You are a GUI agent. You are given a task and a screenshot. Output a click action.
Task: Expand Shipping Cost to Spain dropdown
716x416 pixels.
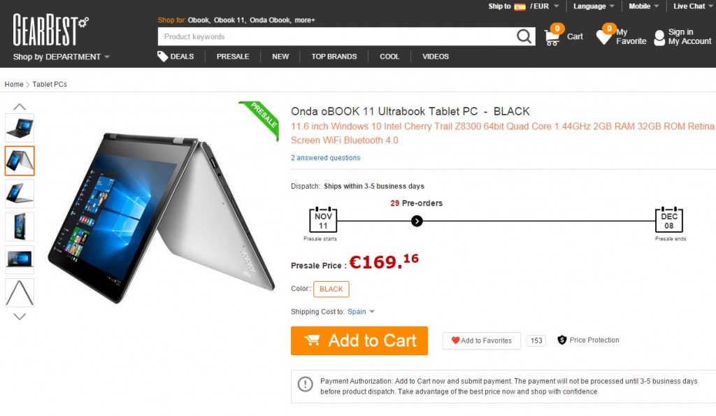coord(361,312)
